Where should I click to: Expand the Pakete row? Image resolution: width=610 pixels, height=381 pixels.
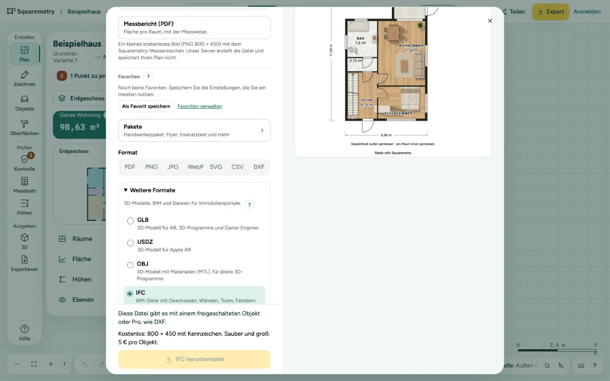194,130
